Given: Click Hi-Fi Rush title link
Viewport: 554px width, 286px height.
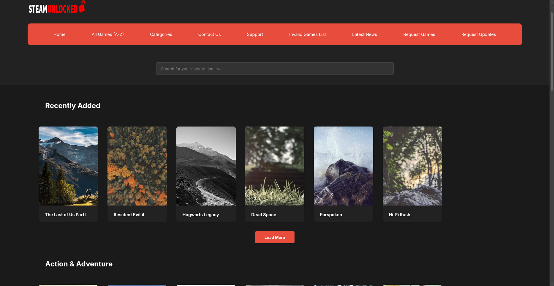Looking at the screenshot, I should (x=400, y=215).
